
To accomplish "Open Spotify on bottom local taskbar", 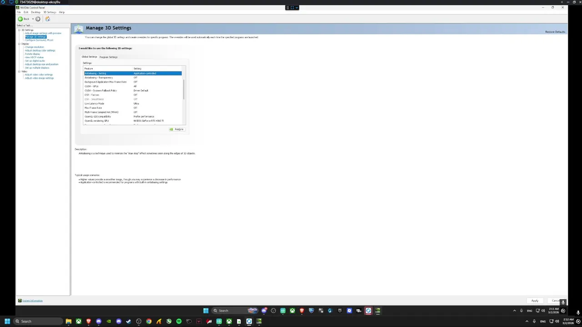I will point(179,322).
